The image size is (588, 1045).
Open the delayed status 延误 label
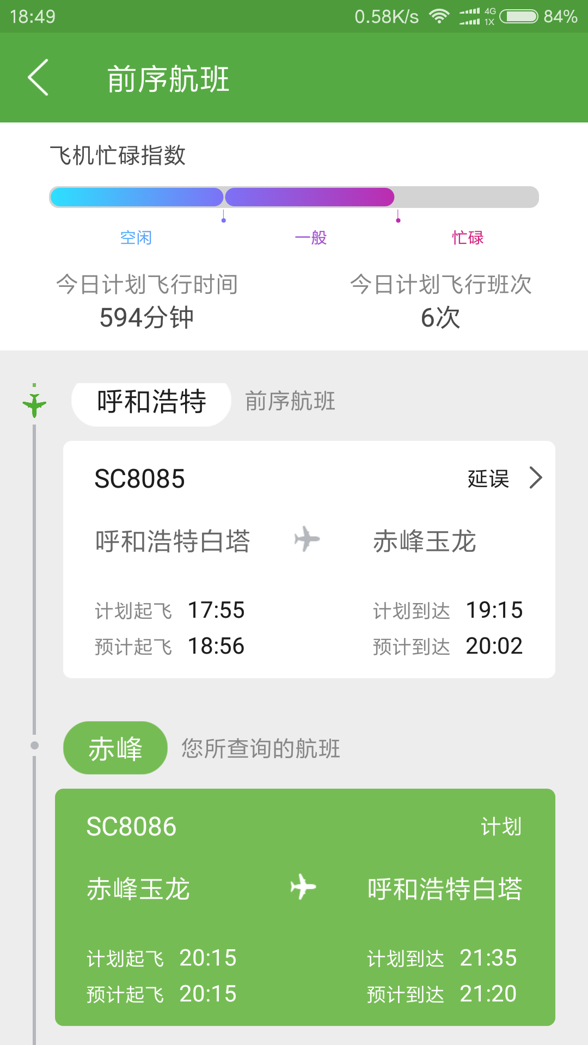pyautogui.click(x=488, y=479)
